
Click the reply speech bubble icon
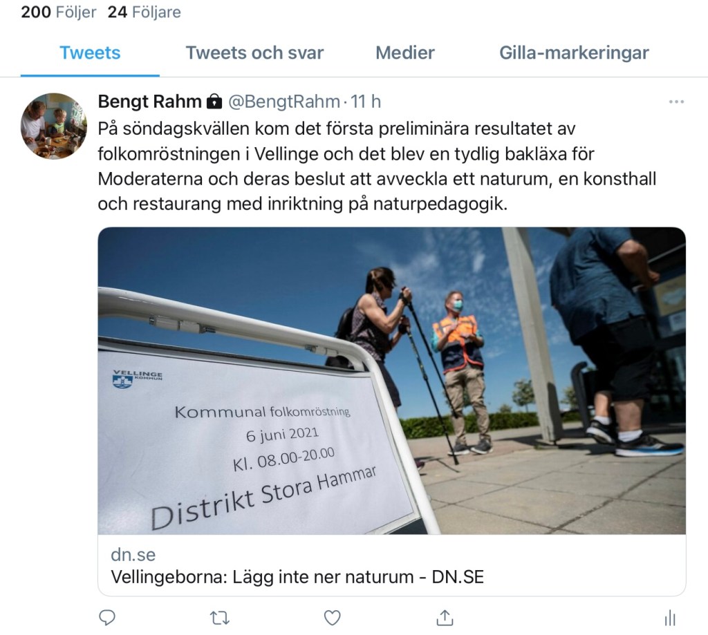click(x=107, y=618)
